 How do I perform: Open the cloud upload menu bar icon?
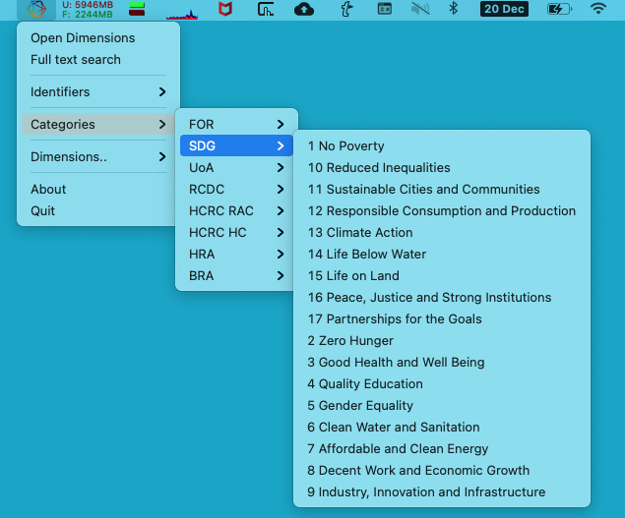click(304, 9)
